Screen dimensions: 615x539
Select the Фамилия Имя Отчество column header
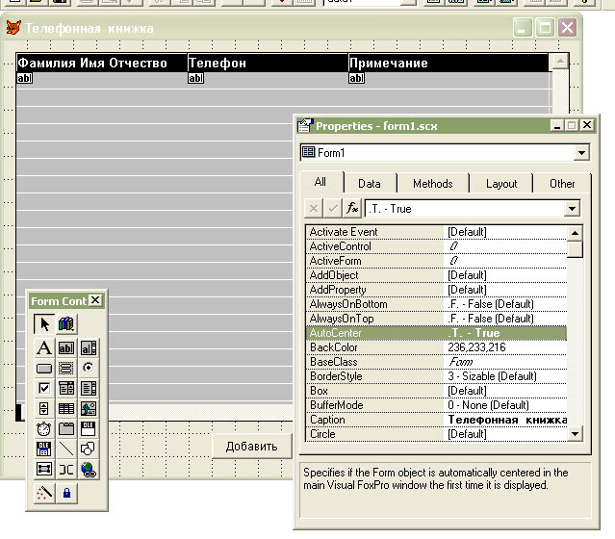coord(102,63)
